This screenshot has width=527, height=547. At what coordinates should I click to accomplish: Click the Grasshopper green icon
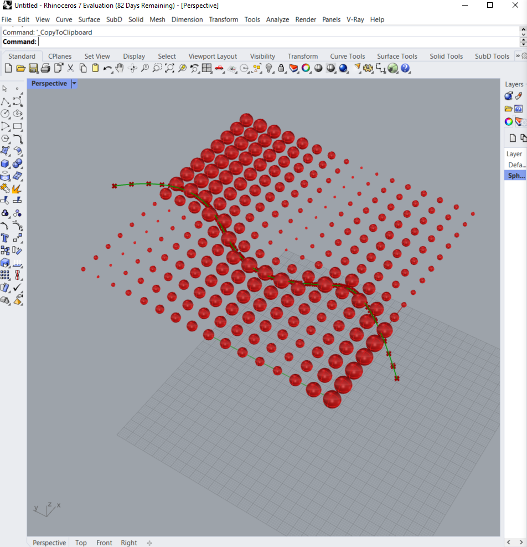pyautogui.click(x=393, y=68)
